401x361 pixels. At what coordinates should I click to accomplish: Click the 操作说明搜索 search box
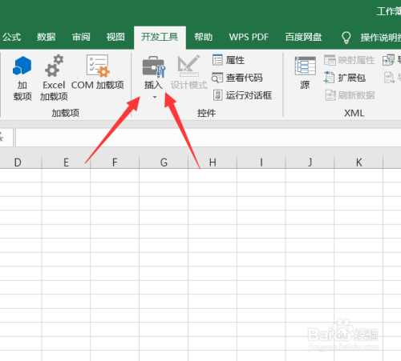(381, 38)
